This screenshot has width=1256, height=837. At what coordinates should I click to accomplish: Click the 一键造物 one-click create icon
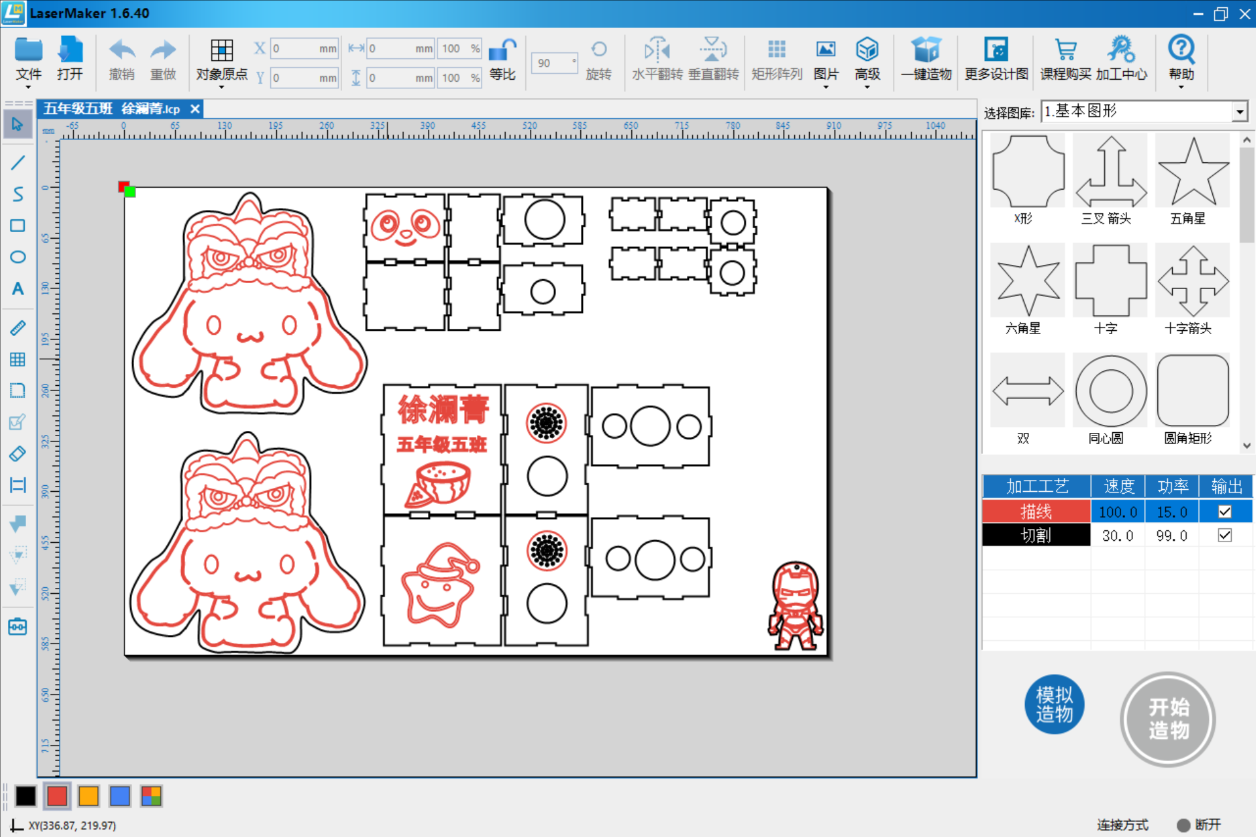pos(926,50)
